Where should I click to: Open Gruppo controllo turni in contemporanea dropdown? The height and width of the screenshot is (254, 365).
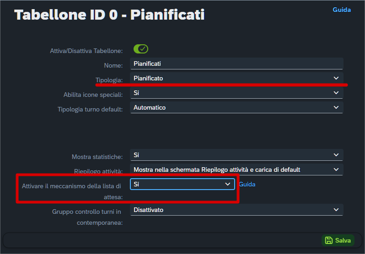(x=236, y=210)
